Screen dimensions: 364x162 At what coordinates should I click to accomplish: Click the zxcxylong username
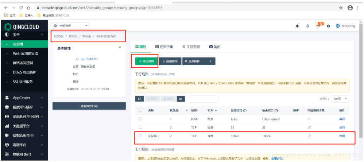[348, 26]
